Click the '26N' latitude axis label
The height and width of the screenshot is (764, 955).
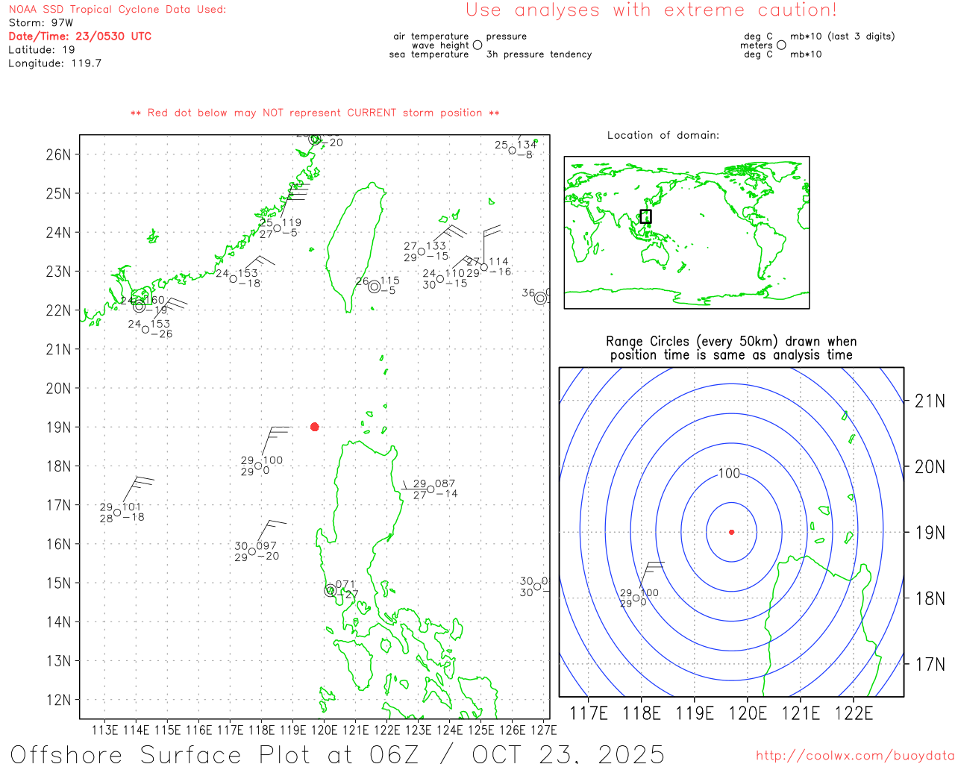(58, 154)
